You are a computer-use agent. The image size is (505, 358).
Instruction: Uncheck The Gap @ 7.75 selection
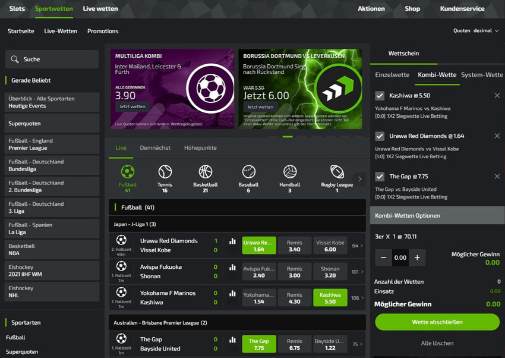tap(380, 177)
